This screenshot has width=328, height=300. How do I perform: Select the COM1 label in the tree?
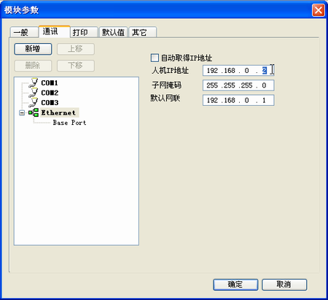[x=50, y=83]
